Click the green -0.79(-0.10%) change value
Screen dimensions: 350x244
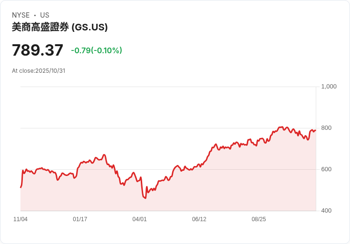point(97,50)
